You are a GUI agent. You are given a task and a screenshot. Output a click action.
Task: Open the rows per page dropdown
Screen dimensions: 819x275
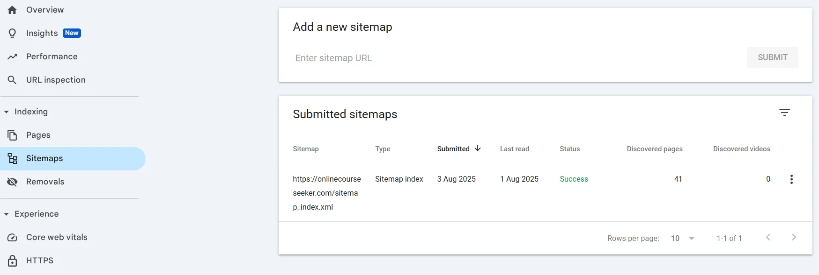tap(683, 238)
